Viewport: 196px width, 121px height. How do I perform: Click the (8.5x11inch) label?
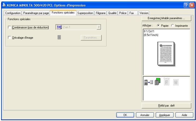pyautogui.click(x=151, y=35)
